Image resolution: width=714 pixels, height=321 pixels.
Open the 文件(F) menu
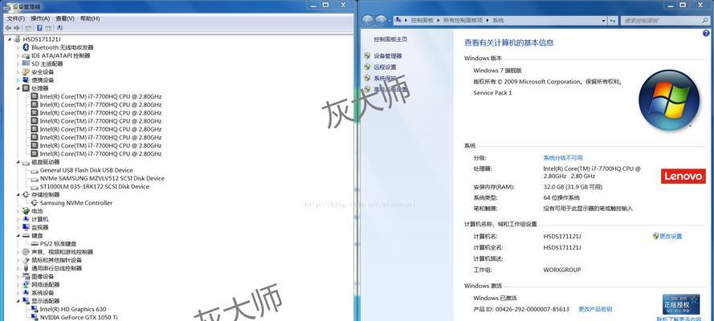16,18
